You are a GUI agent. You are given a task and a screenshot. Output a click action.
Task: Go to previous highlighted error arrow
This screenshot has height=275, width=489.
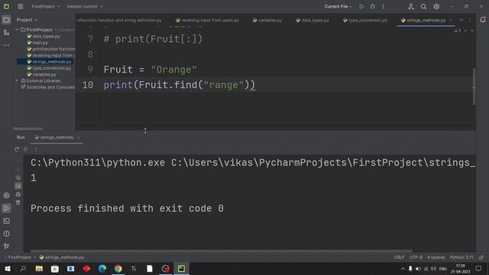point(465,31)
